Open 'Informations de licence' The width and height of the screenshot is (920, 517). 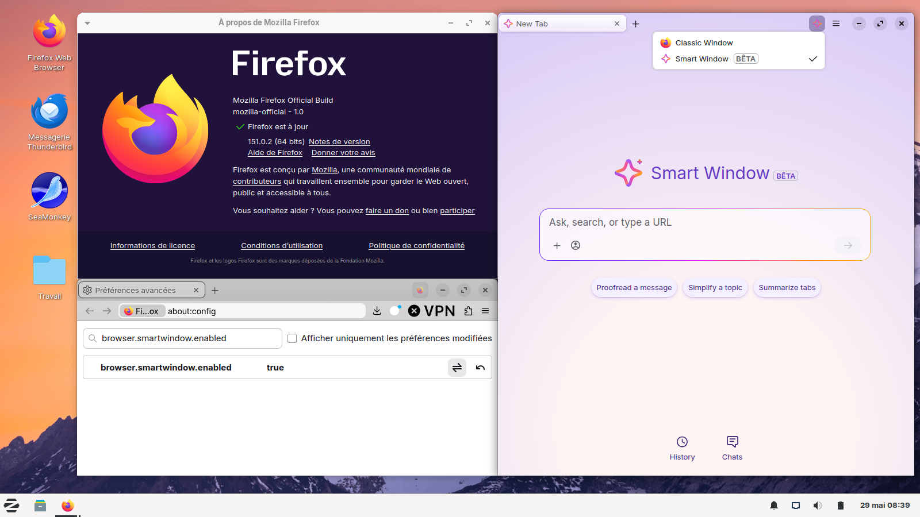(152, 246)
